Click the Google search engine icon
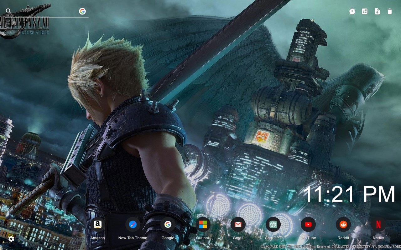Image resolution: width=401 pixels, height=250 pixels. [82, 11]
